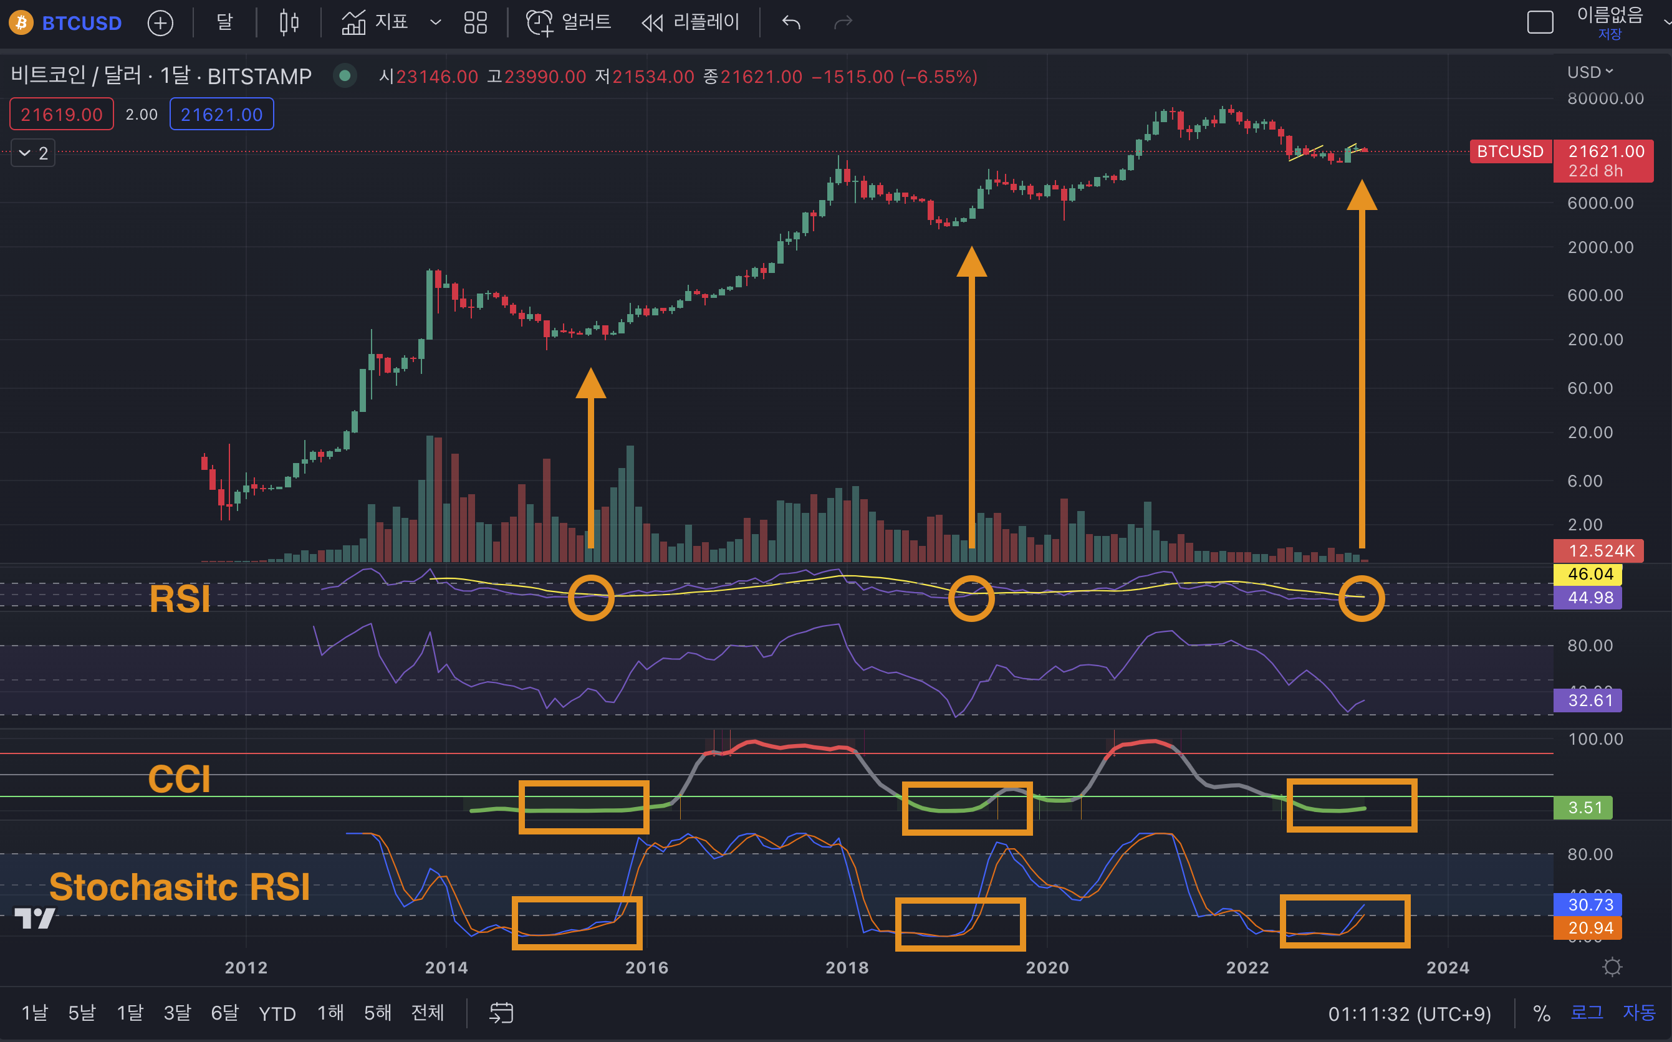1672x1042 pixels.
Task: Click the 저장 save link
Action: (1610, 35)
